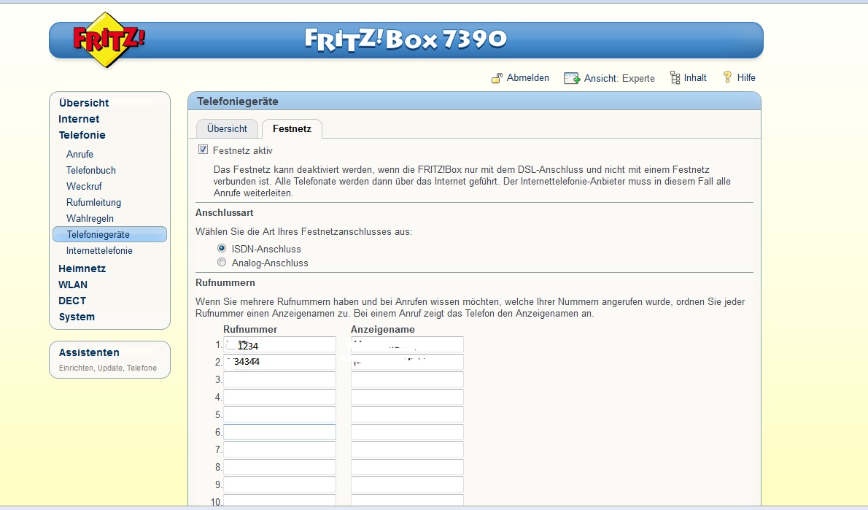Click the Rufnummer field in row 6
Viewport: 868px width, 510px height.
click(x=279, y=432)
